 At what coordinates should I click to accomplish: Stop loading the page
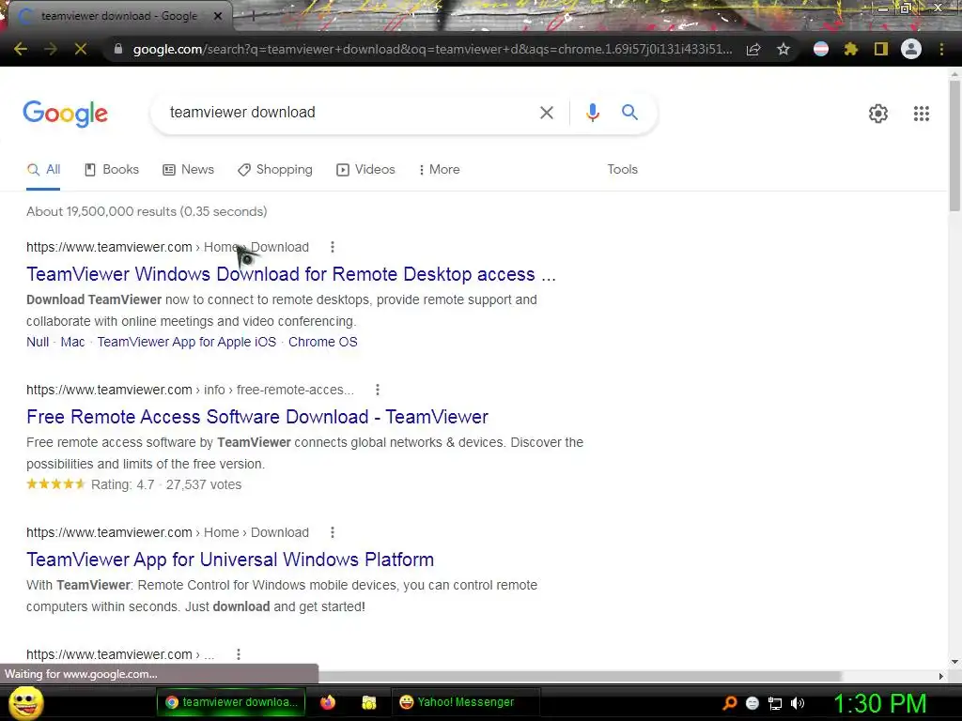pos(81,49)
